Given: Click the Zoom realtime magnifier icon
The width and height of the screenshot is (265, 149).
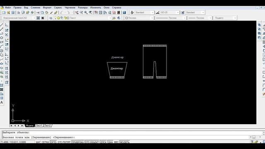Looking at the screenshot, I should (x=81, y=12).
